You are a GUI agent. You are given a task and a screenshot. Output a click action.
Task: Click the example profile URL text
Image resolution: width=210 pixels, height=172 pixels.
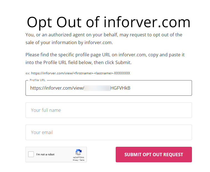pyautogui.click(x=80, y=73)
